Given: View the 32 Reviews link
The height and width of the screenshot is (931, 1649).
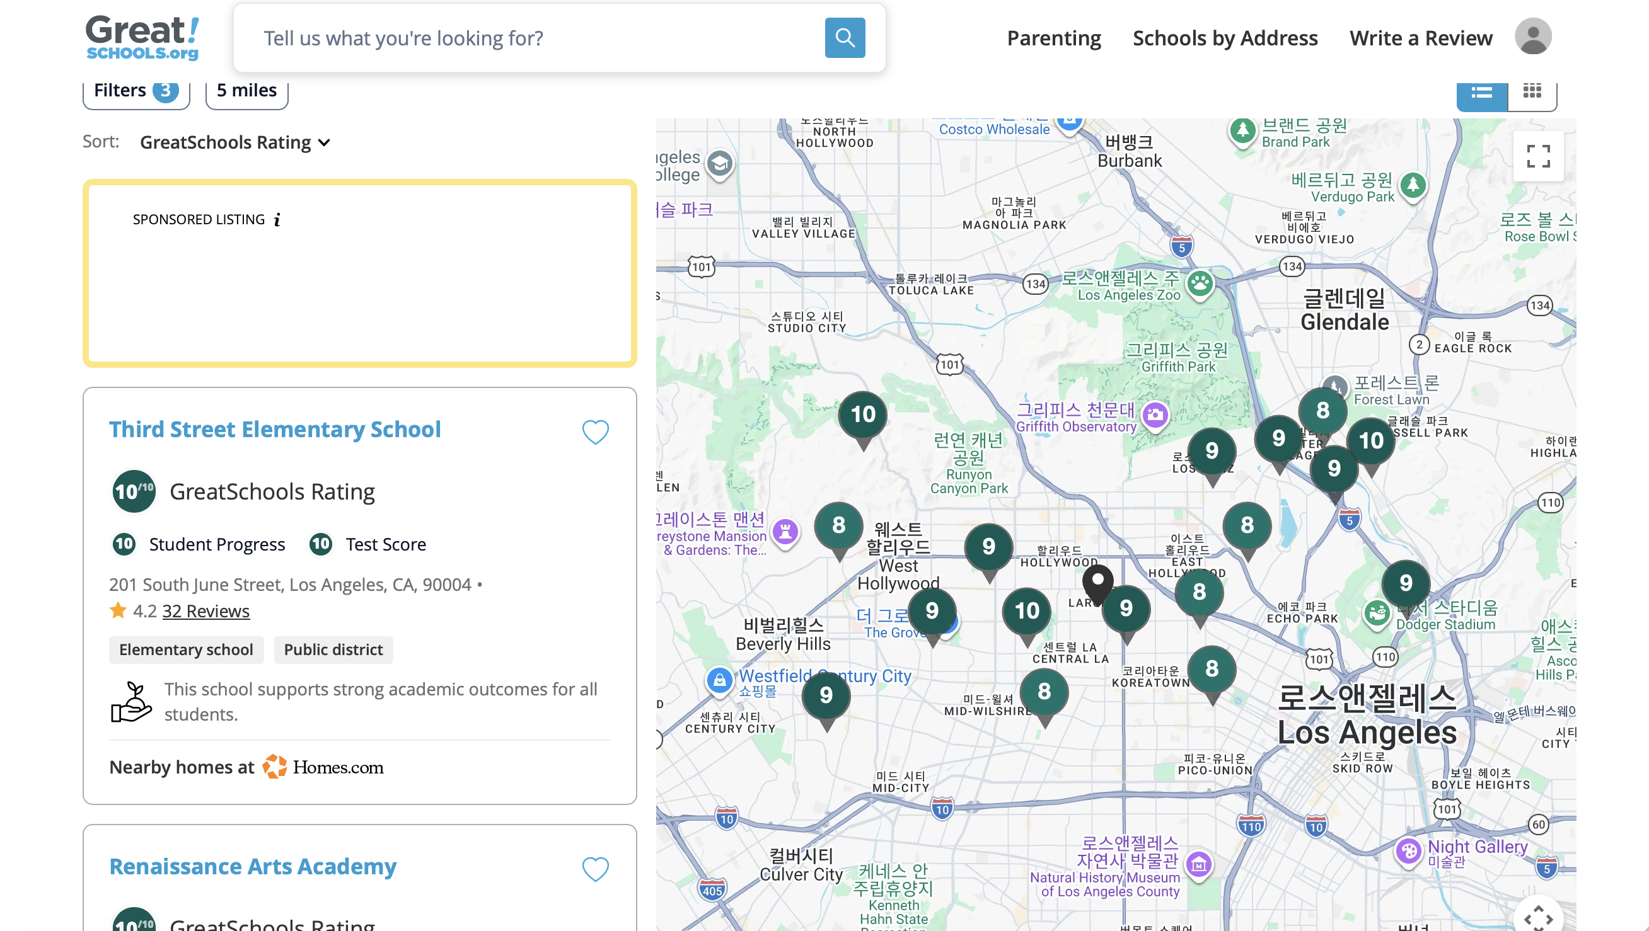Looking at the screenshot, I should pos(205,611).
